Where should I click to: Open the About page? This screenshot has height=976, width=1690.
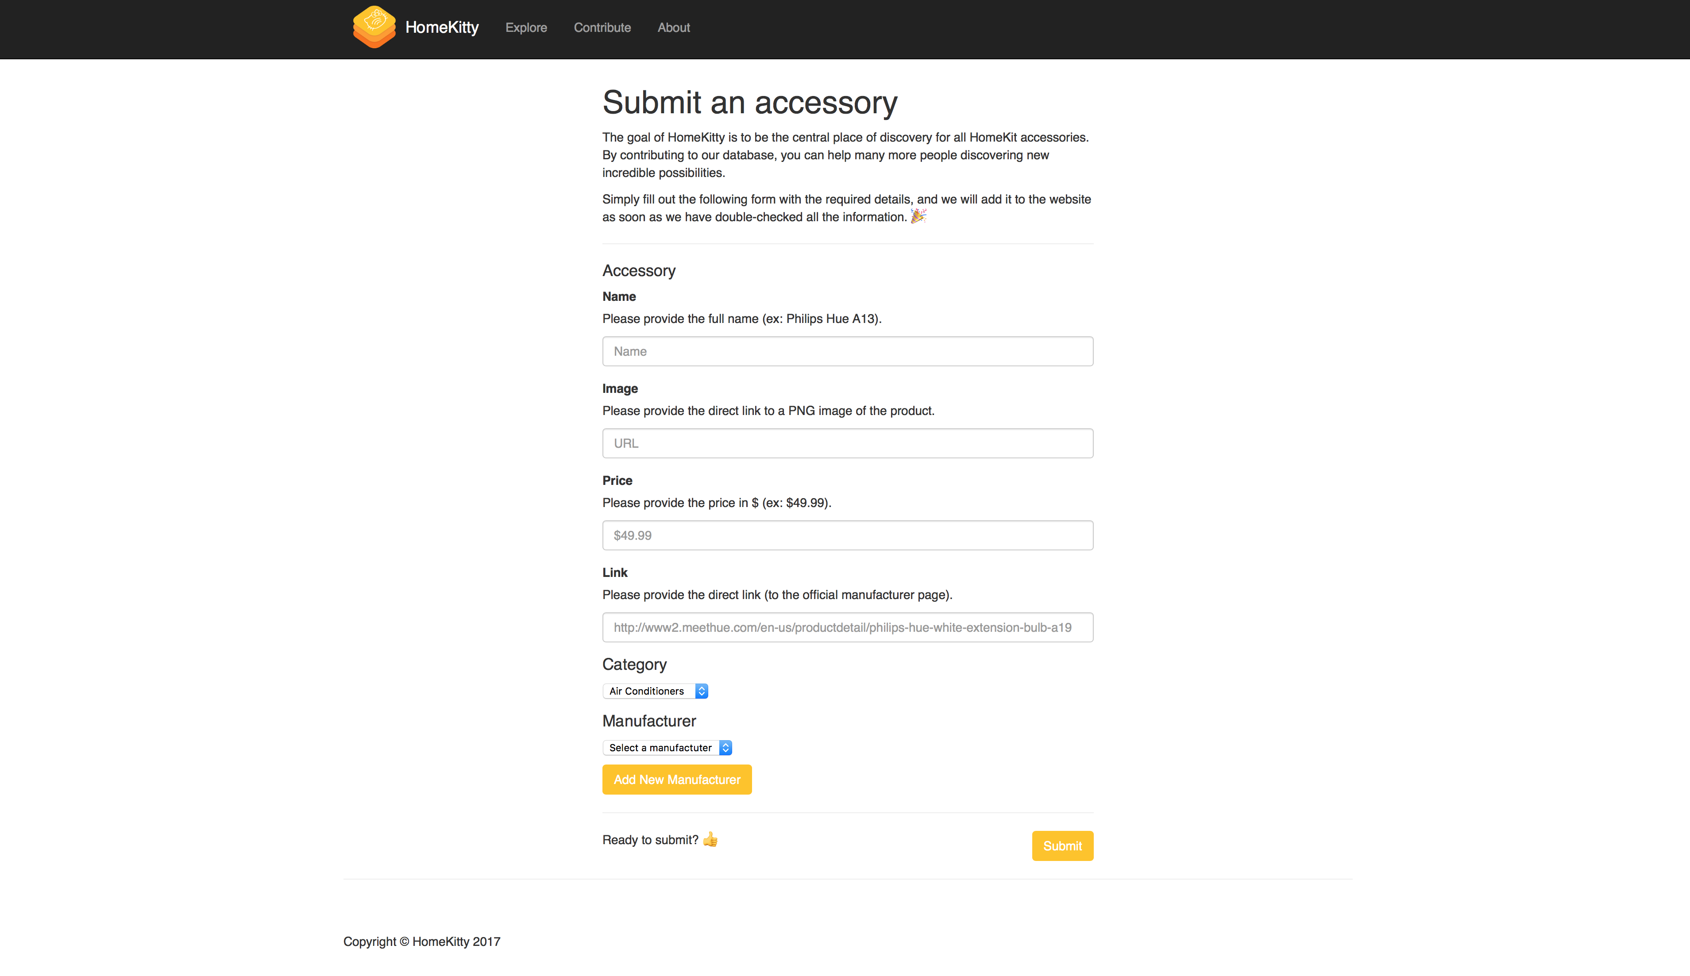(673, 27)
